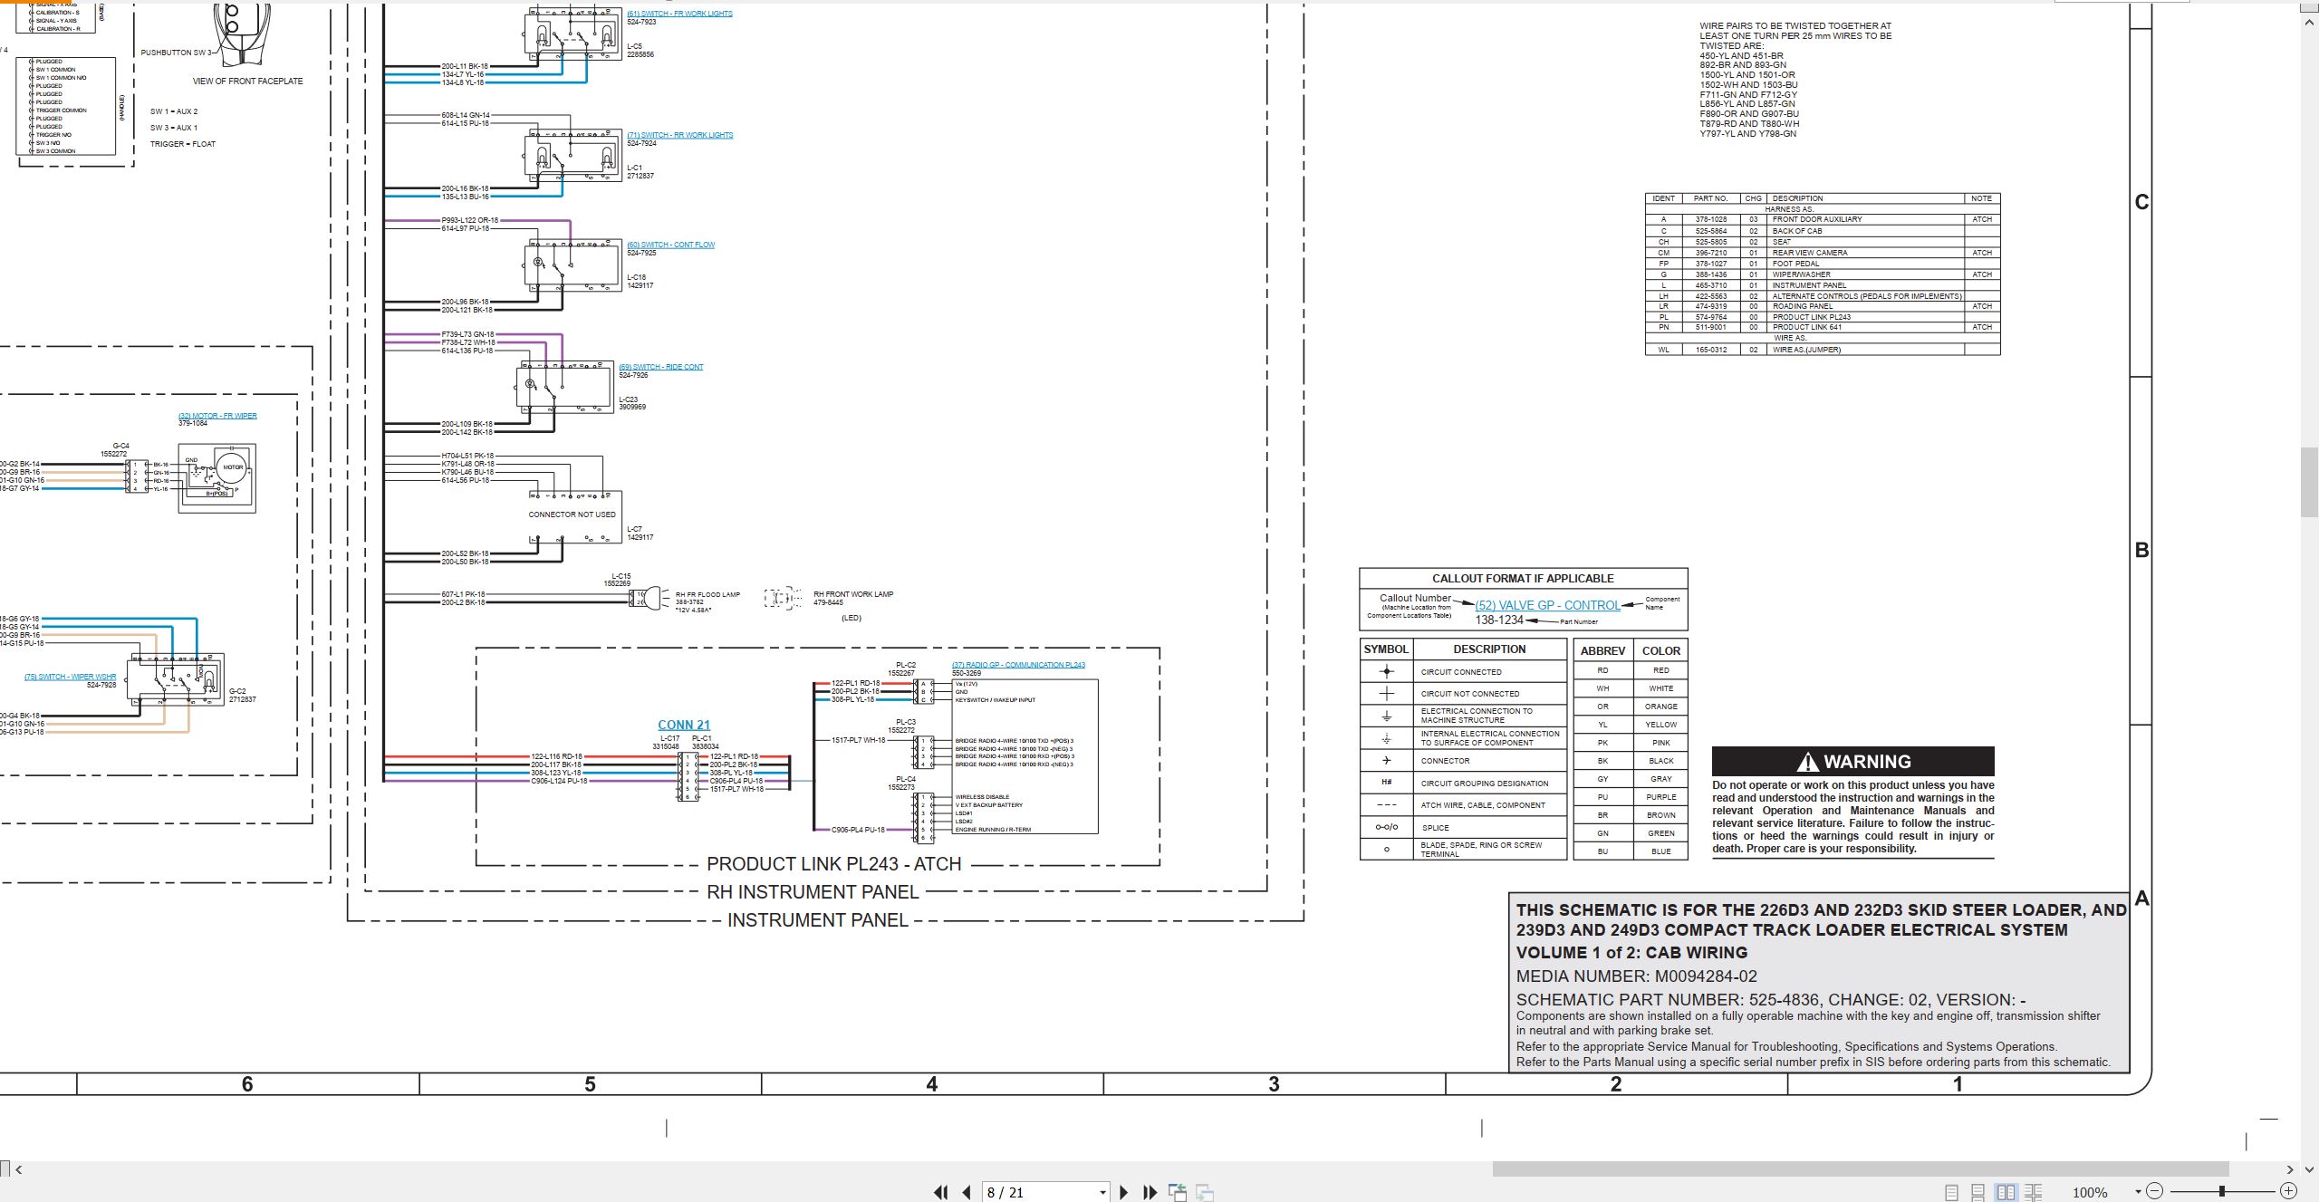This screenshot has width=2319, height=1202.
Task: Open the zoom percentage dropdown
Action: [2138, 1192]
